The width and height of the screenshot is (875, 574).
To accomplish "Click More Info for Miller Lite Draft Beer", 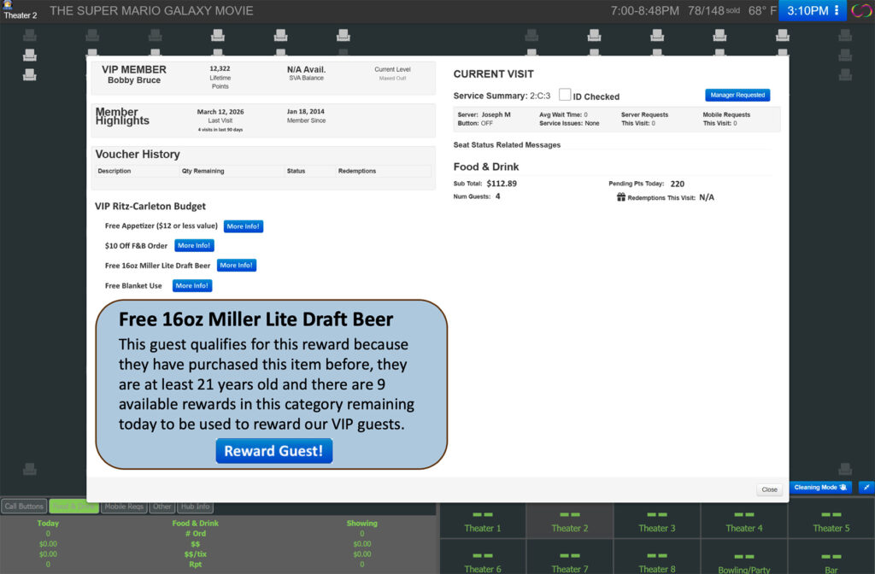I will (x=236, y=266).
